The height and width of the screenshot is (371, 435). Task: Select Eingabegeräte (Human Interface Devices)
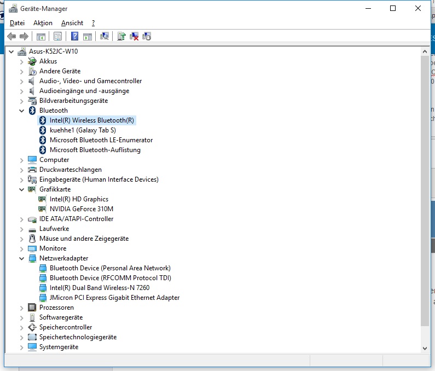tap(99, 179)
